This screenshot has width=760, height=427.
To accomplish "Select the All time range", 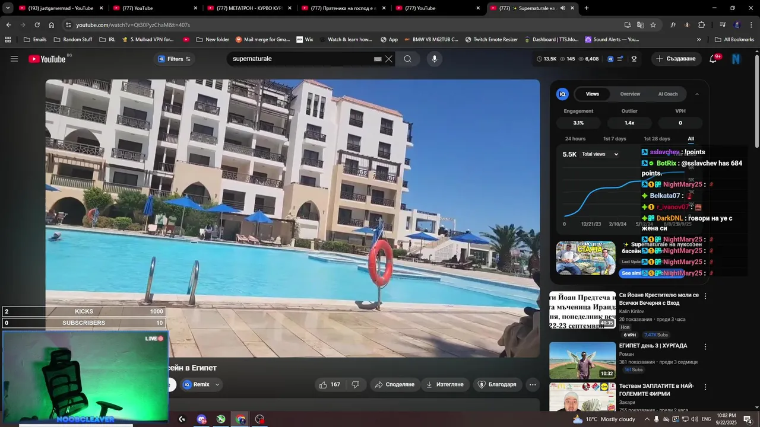I will pos(691,139).
